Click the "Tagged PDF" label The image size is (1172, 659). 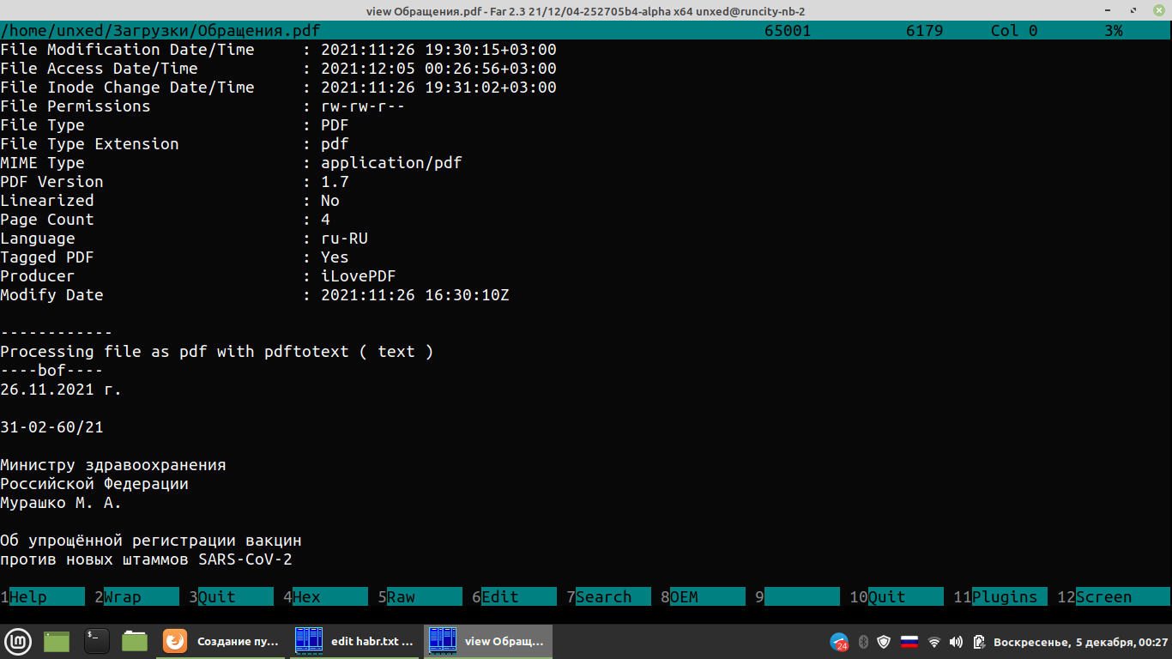point(47,257)
